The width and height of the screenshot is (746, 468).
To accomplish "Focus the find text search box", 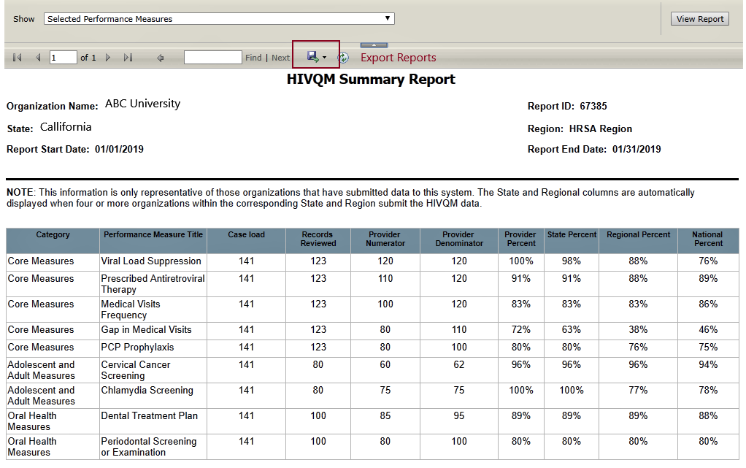I will [212, 58].
